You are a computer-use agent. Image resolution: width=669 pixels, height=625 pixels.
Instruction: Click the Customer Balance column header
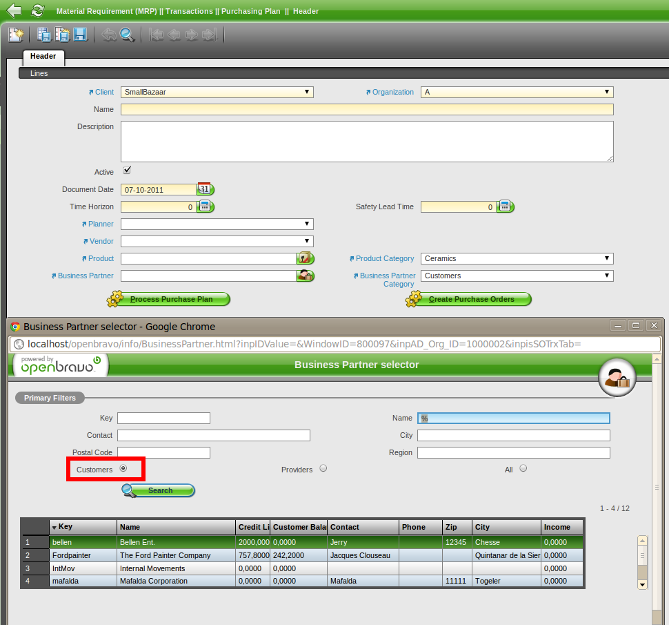299,527
